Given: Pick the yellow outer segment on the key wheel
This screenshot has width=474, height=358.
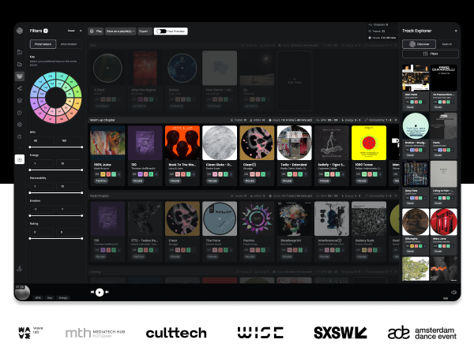Looking at the screenshot, I should [78, 103].
